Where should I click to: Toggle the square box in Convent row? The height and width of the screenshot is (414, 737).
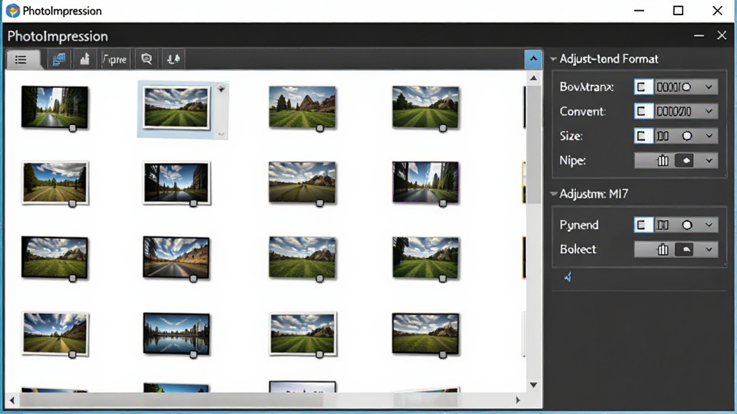(x=643, y=111)
